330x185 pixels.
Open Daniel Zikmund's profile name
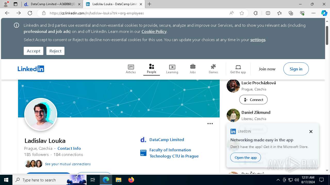click(256, 112)
